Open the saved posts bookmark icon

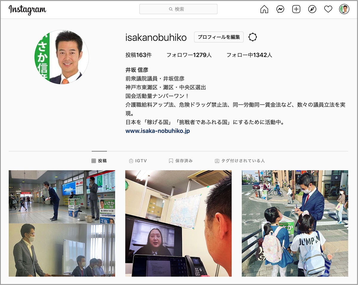coord(171,161)
